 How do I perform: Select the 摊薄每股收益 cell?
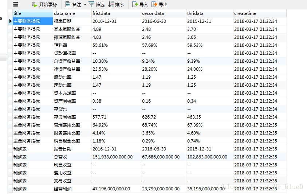click(72, 37)
